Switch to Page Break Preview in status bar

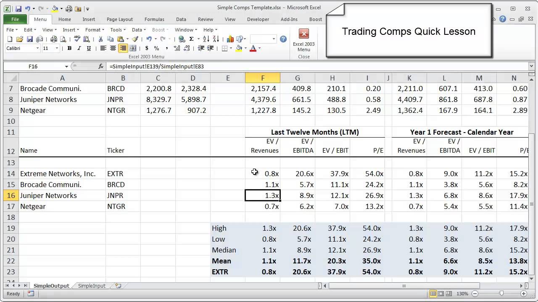point(449,294)
